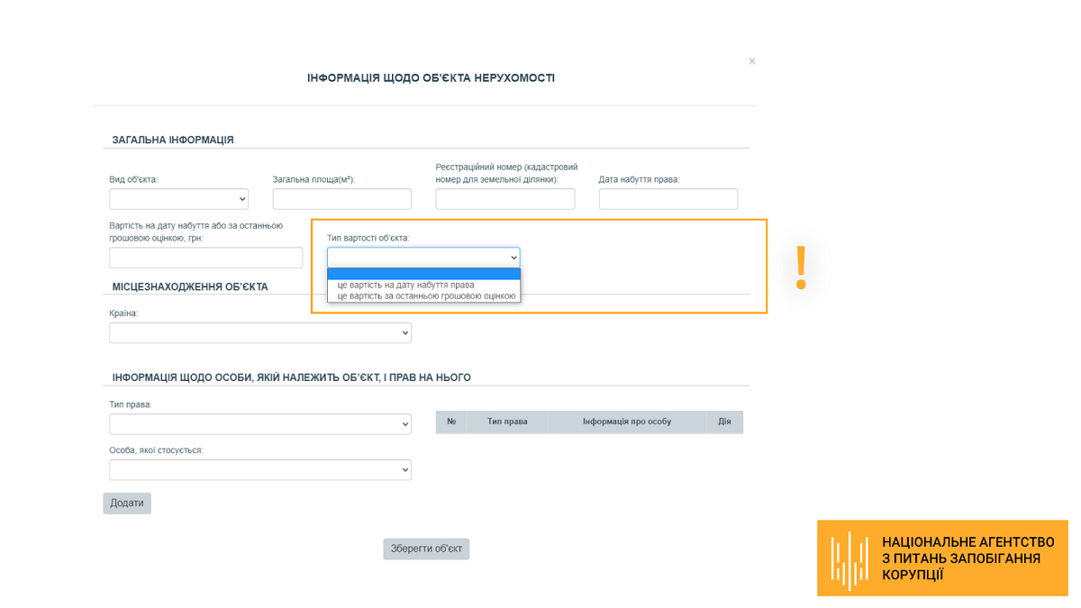Open the Вид об'єкта dropdown
The image size is (1081, 608).
point(178,199)
